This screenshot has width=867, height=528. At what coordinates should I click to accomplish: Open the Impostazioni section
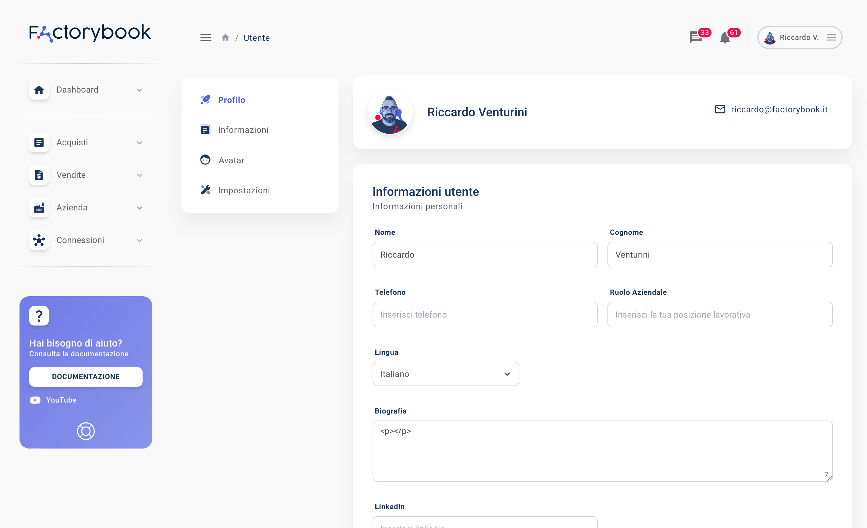(243, 190)
